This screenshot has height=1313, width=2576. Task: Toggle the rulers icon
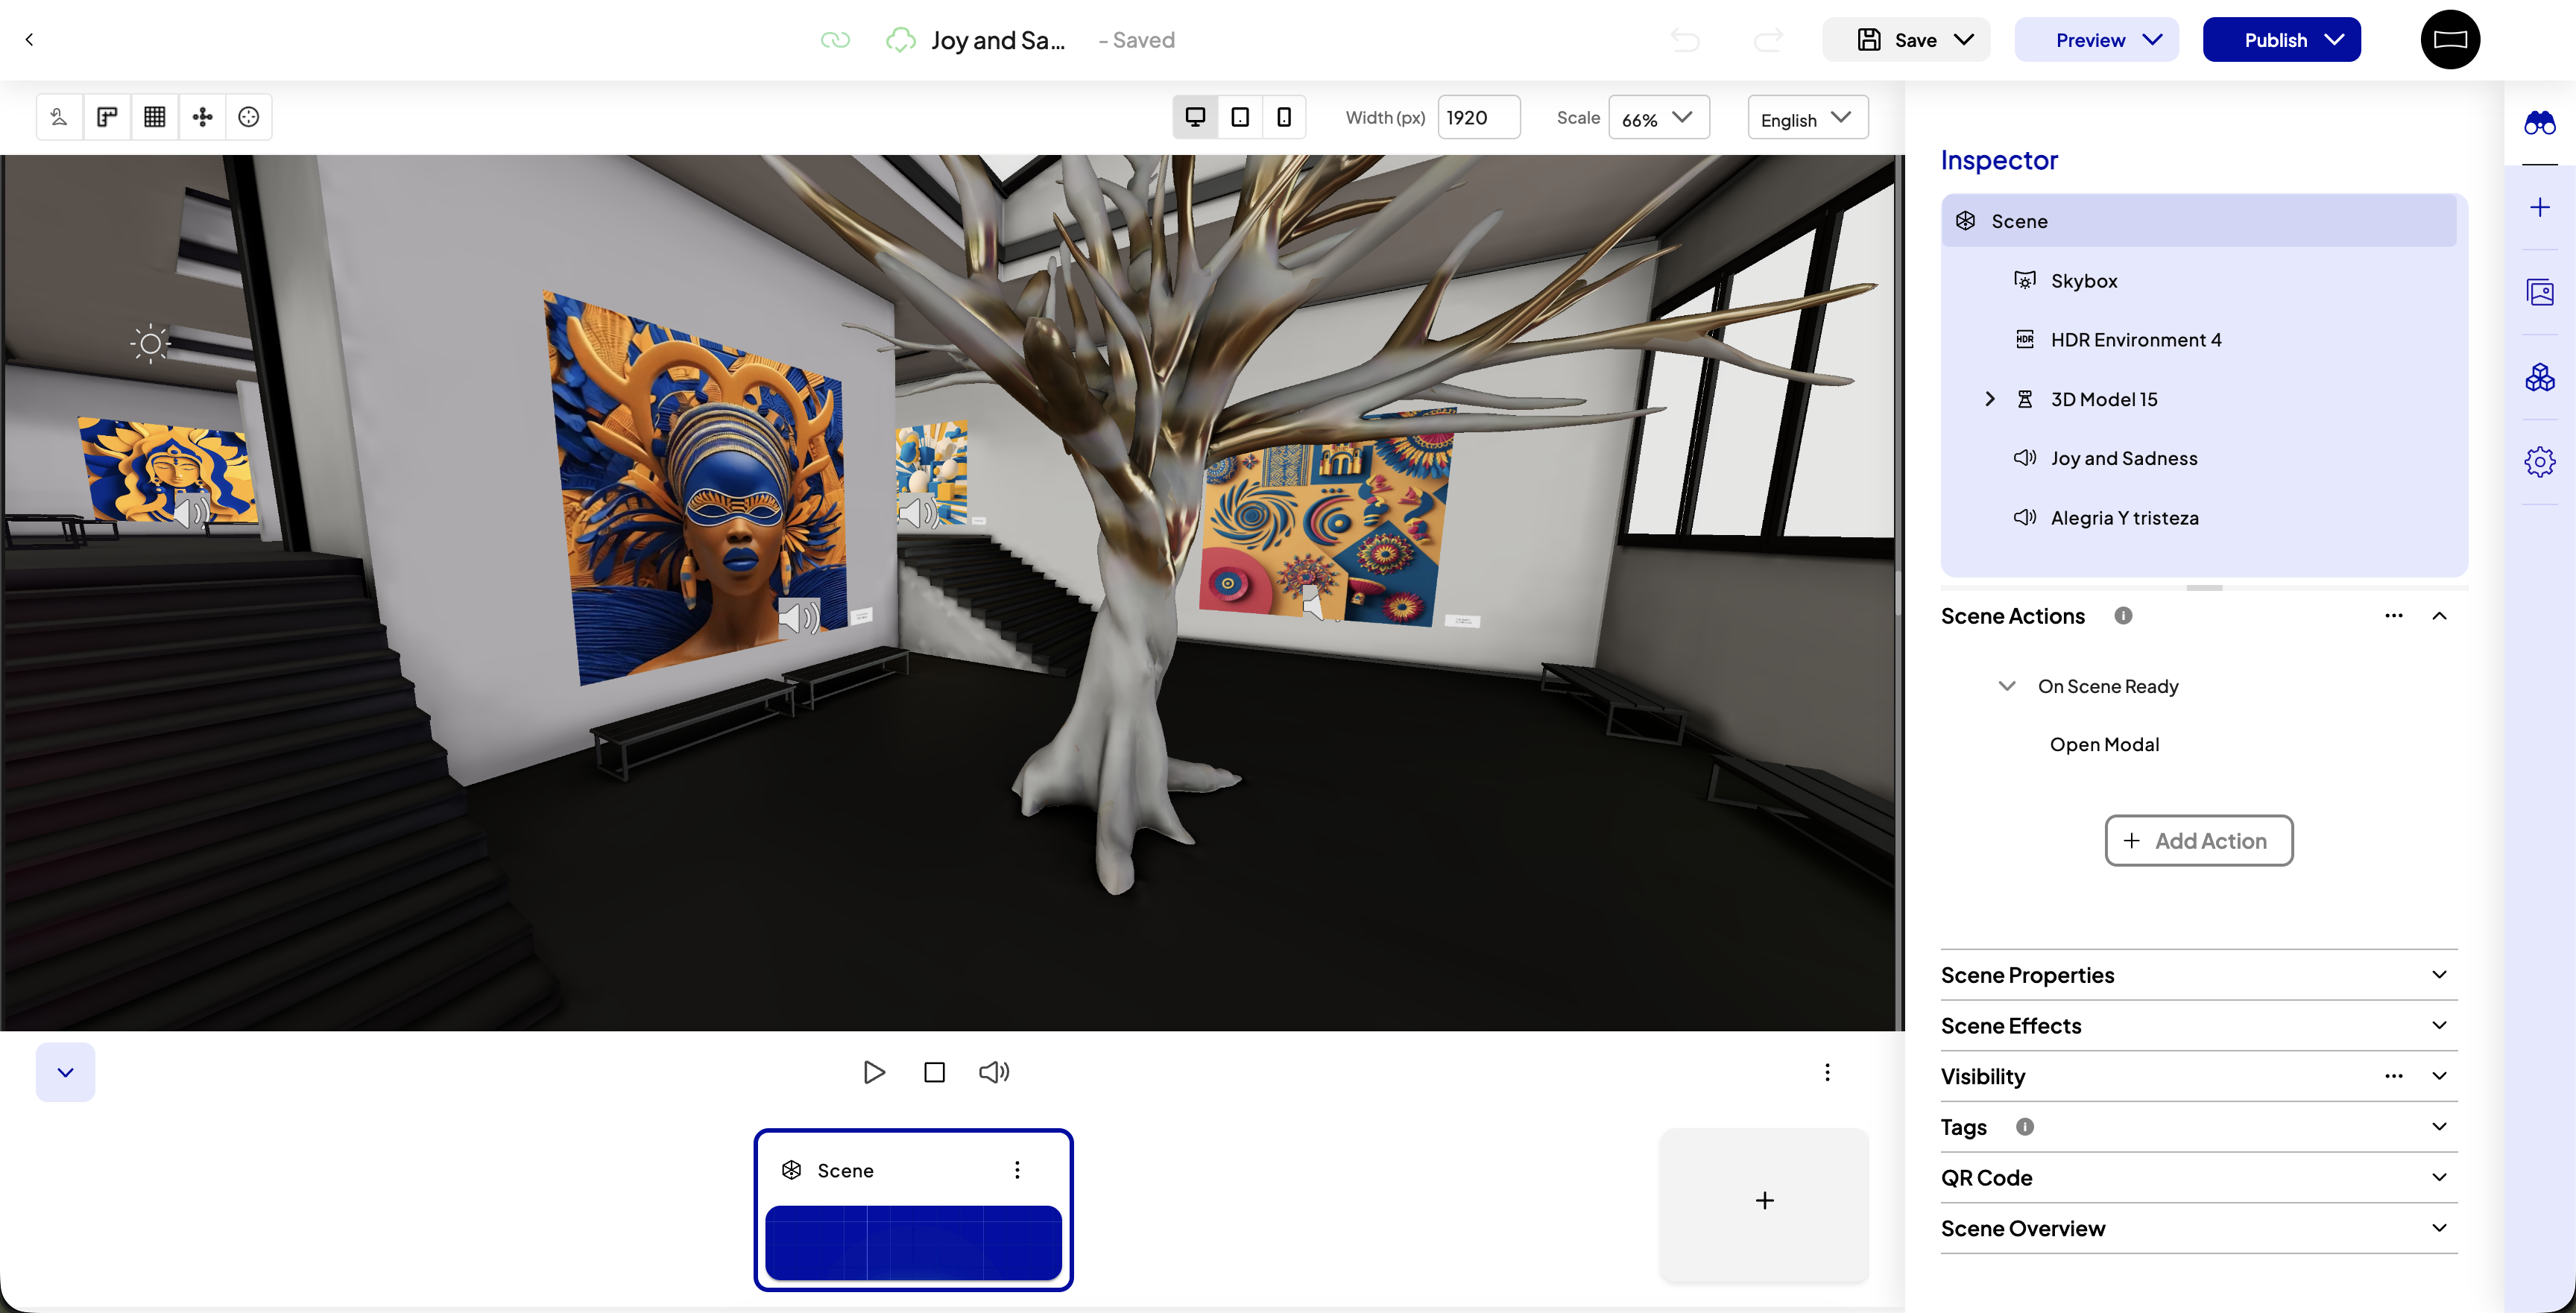pyautogui.click(x=107, y=117)
